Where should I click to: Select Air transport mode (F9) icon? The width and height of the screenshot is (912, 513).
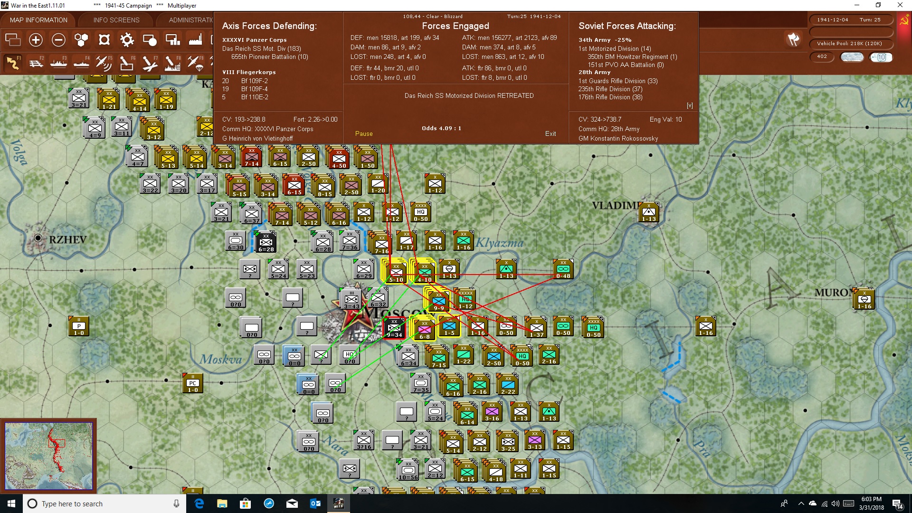(x=195, y=63)
